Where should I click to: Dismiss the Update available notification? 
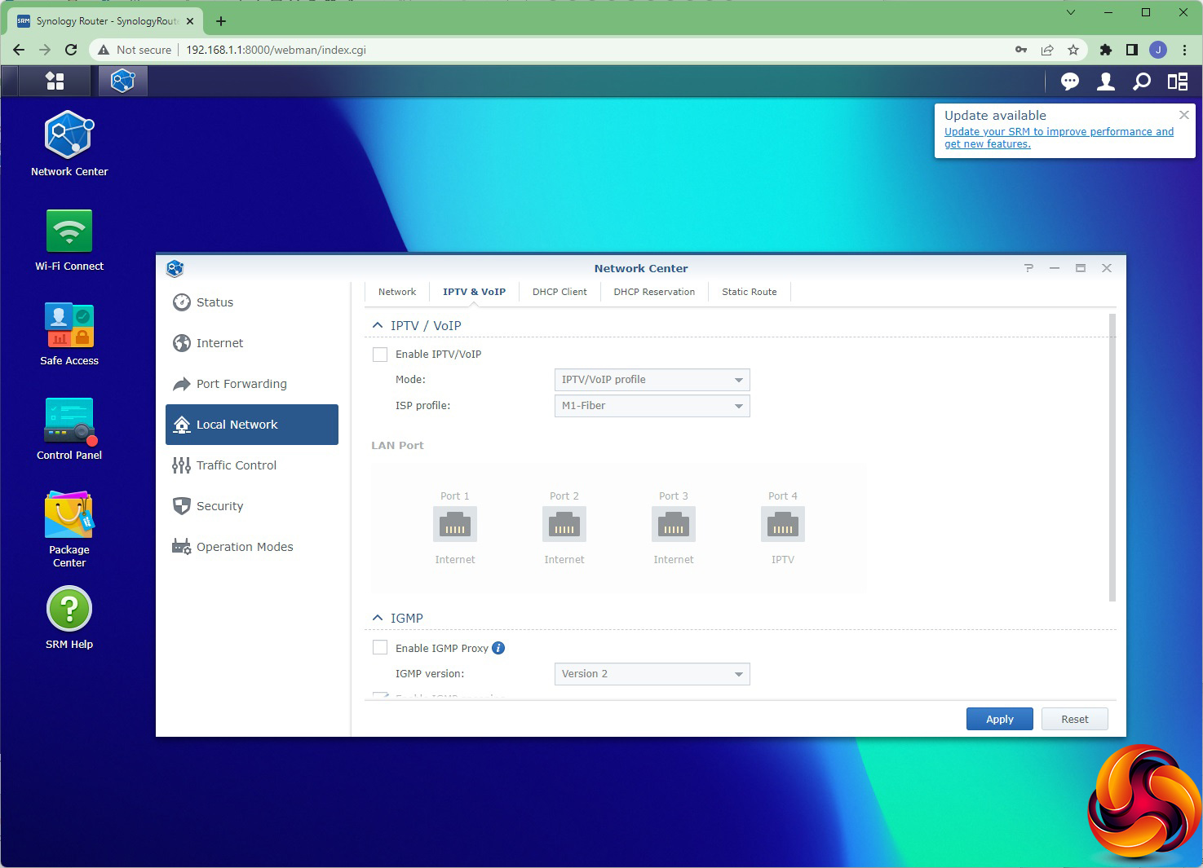1184,115
